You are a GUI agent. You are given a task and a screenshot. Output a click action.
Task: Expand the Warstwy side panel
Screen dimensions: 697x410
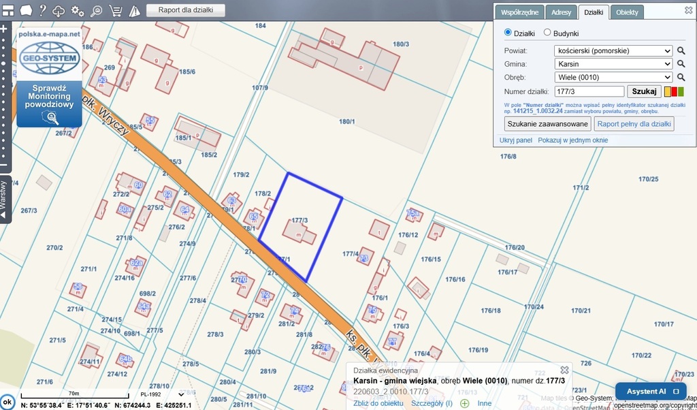coord(5,199)
